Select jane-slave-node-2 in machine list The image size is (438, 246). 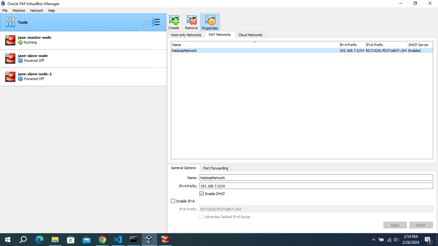(x=83, y=77)
